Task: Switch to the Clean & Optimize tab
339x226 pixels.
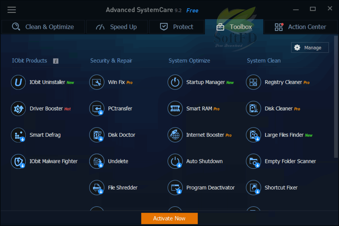Action: 43,27
